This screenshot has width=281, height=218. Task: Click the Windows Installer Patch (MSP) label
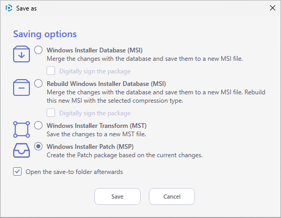pos(90,147)
